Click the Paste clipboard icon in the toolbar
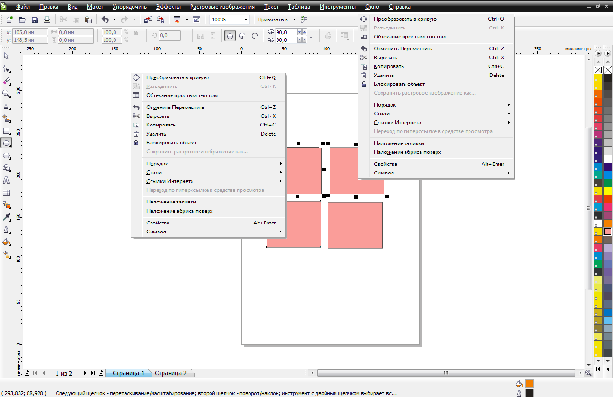The height and width of the screenshot is (397, 613). click(x=88, y=19)
